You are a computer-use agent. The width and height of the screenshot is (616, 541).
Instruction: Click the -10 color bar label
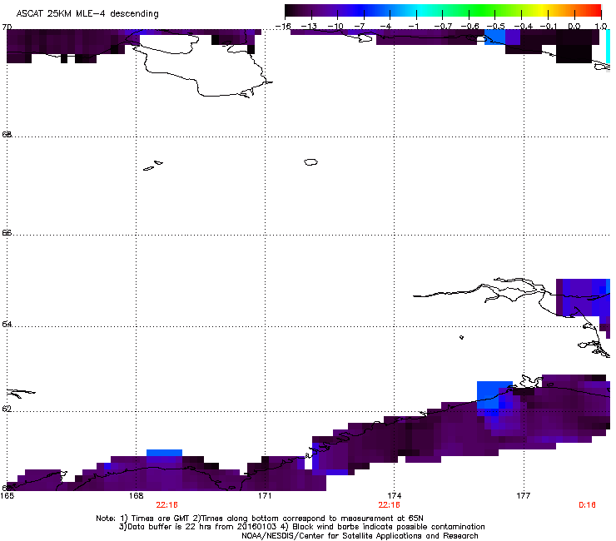(x=335, y=27)
